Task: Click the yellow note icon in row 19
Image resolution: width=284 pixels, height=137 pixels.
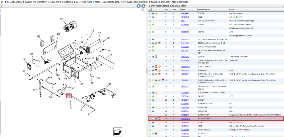Action: pyautogui.click(x=153, y=80)
